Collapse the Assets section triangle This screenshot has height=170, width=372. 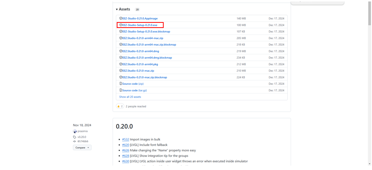(x=117, y=10)
